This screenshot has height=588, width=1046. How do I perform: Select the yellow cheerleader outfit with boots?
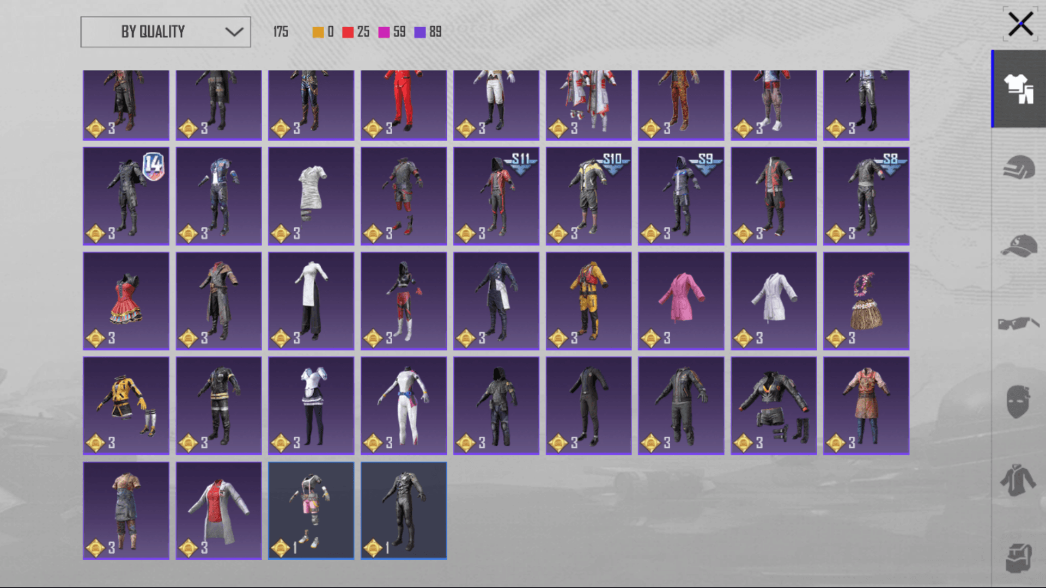click(x=126, y=406)
